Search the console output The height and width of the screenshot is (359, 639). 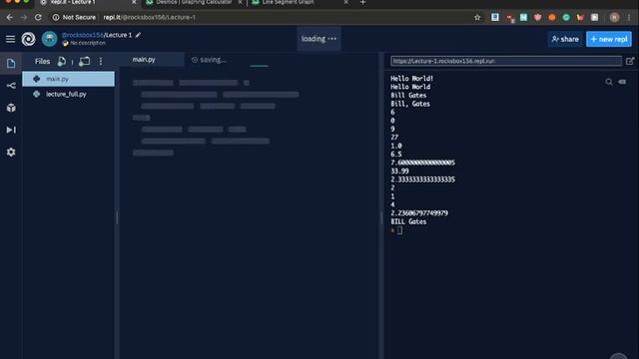(x=609, y=82)
